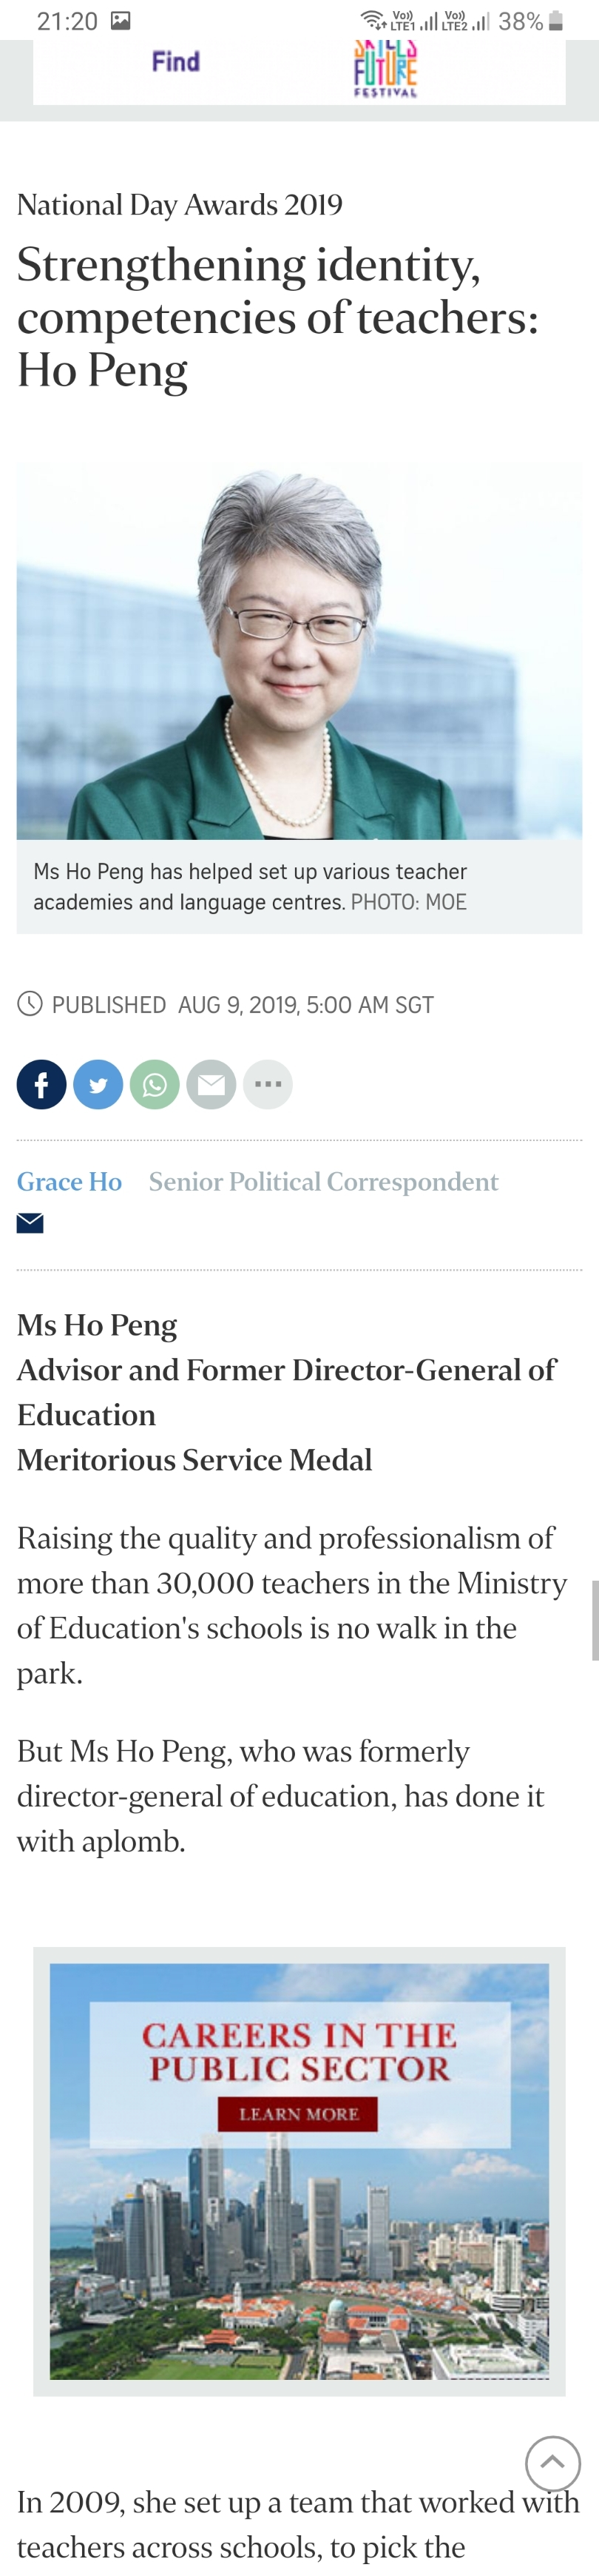Email the author via envelope icon
The height and width of the screenshot is (2576, 599).
[30, 1222]
